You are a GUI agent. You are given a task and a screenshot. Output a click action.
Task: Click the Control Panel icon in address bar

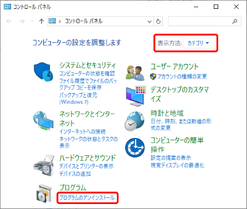click(52, 21)
